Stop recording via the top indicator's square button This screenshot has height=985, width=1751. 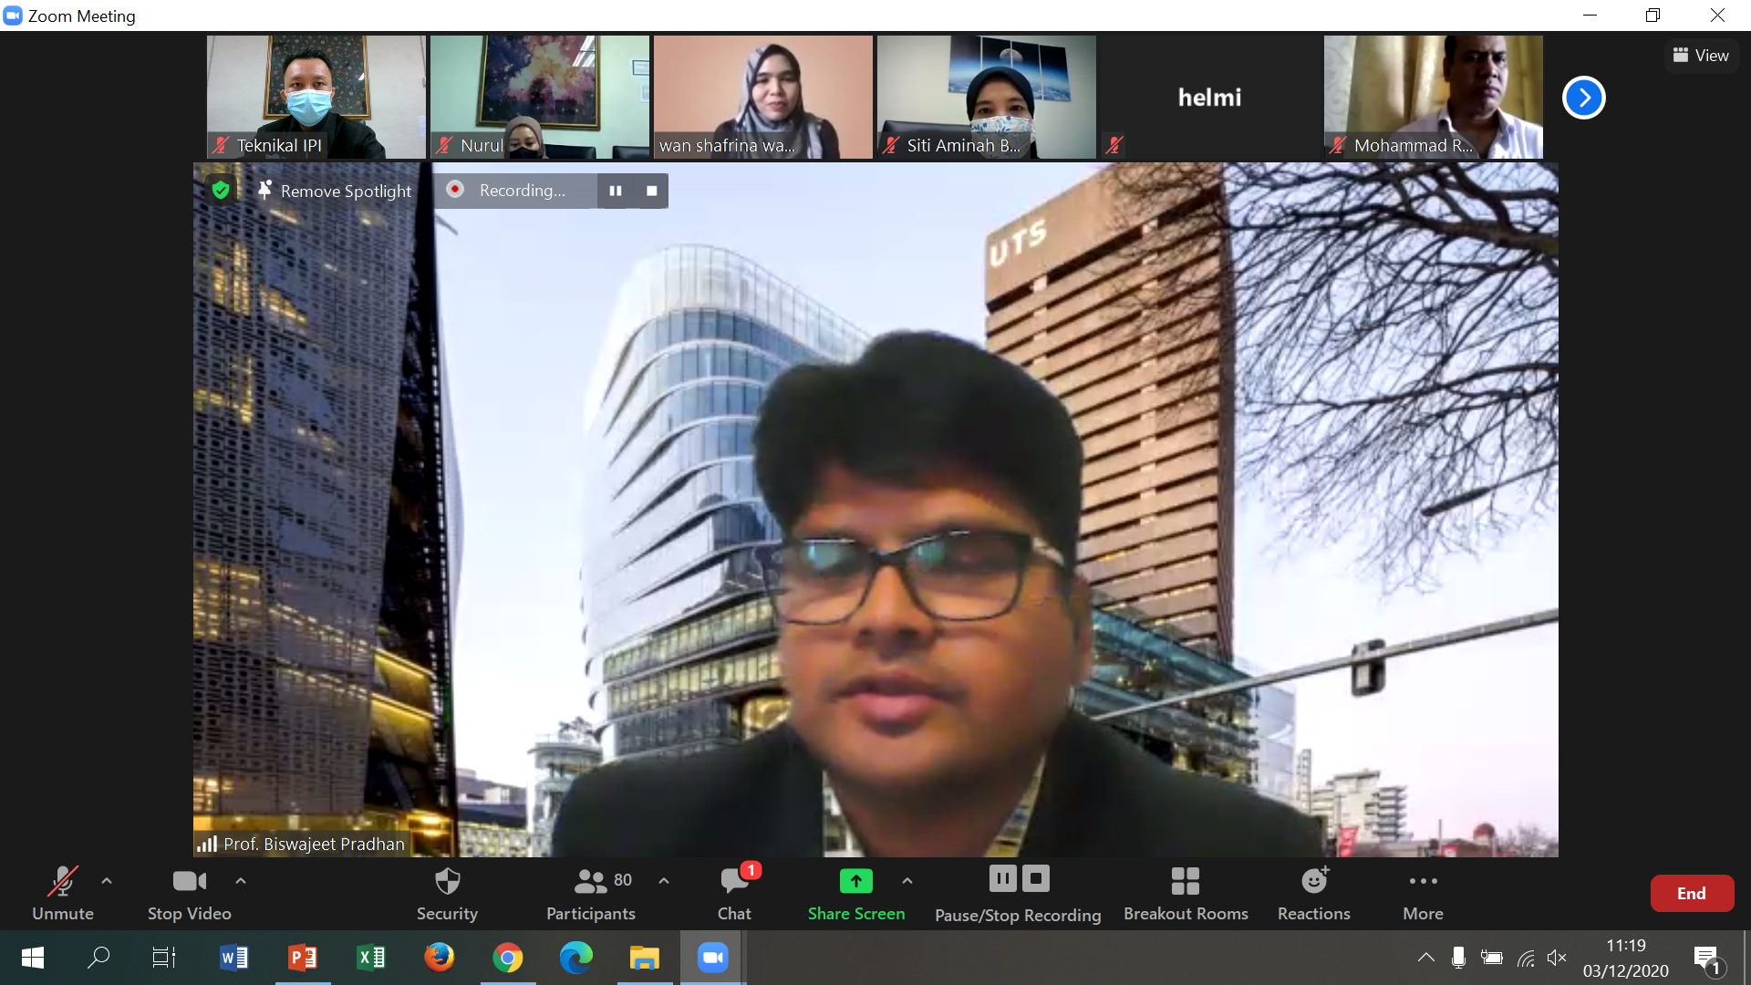coord(651,191)
